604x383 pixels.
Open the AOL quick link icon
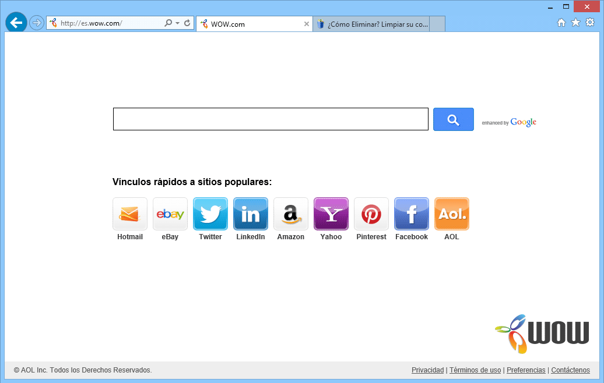tap(452, 214)
